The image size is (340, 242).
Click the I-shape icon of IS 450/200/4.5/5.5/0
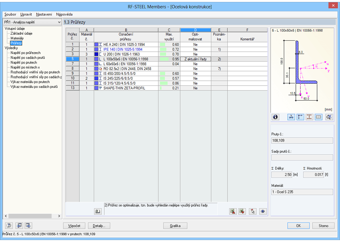click(100, 74)
